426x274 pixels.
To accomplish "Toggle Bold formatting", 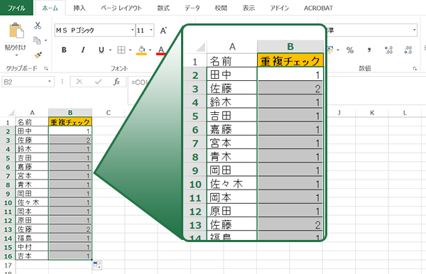I will coord(64,50).
